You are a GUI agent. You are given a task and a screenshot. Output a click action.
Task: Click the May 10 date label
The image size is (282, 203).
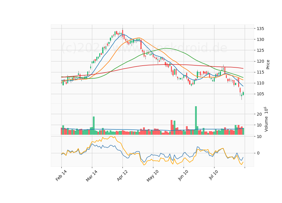pyautogui.click(x=153, y=176)
